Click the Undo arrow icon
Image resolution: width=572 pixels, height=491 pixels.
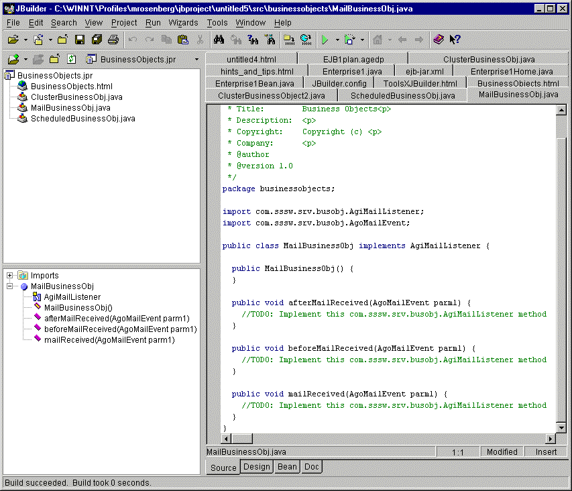click(133, 40)
